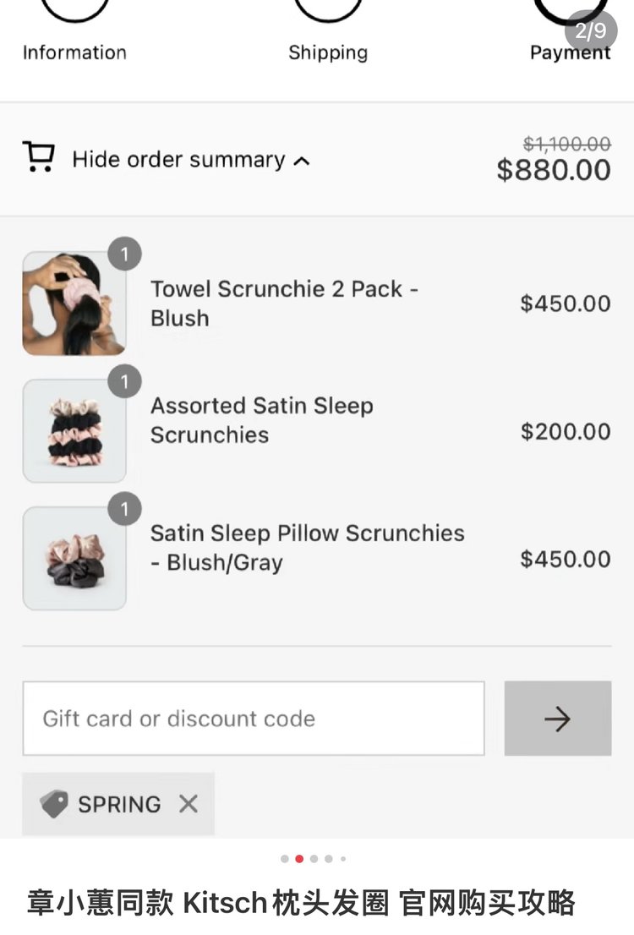Collapse the order summary chevron

(x=302, y=161)
